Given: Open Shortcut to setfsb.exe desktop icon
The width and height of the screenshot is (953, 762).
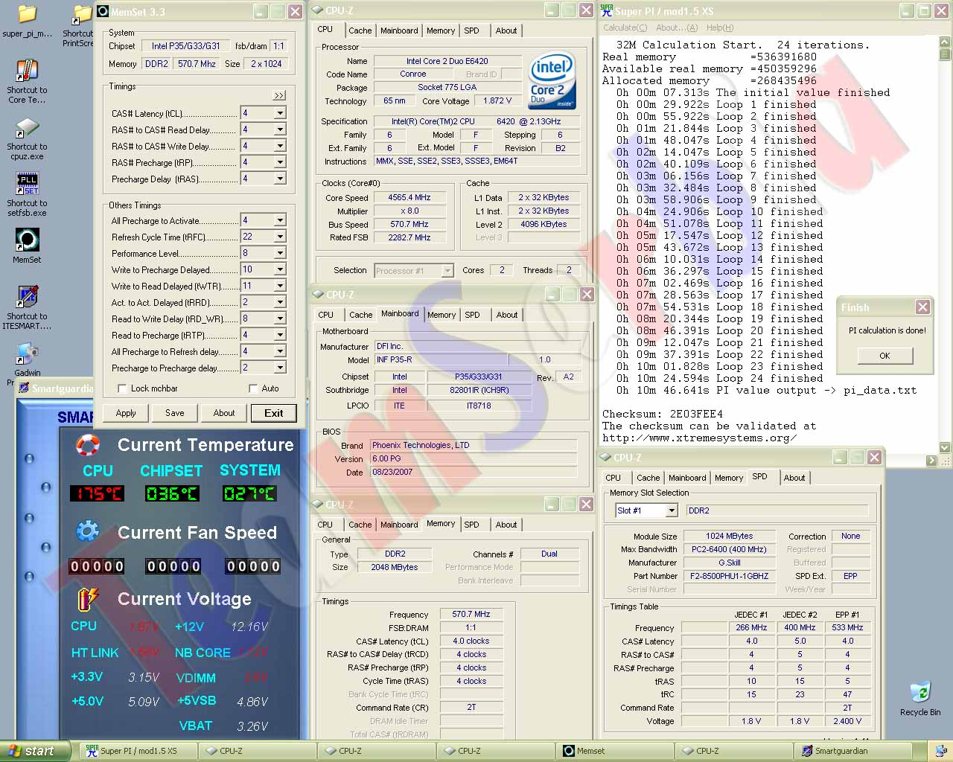Looking at the screenshot, I should point(27,194).
